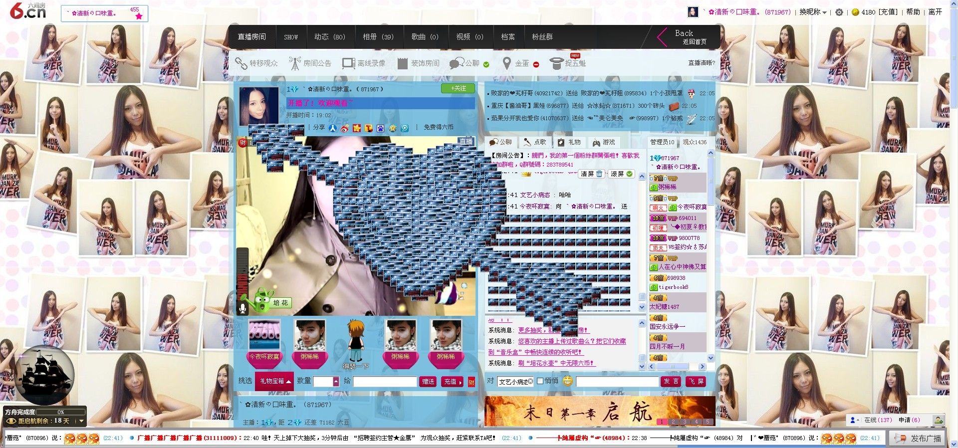The image size is (958, 448).
Task: Share to Sina Weibo icon
Action: (x=345, y=128)
